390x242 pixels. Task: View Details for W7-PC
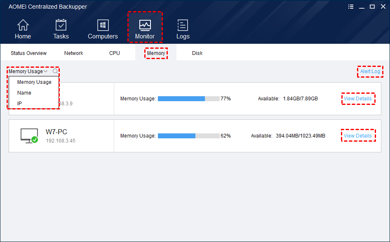click(x=358, y=136)
